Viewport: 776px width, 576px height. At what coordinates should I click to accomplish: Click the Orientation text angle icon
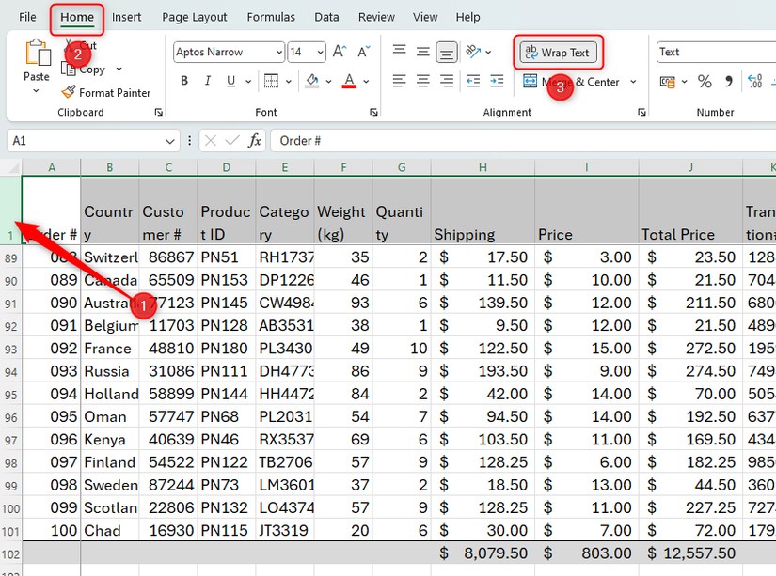pos(473,53)
